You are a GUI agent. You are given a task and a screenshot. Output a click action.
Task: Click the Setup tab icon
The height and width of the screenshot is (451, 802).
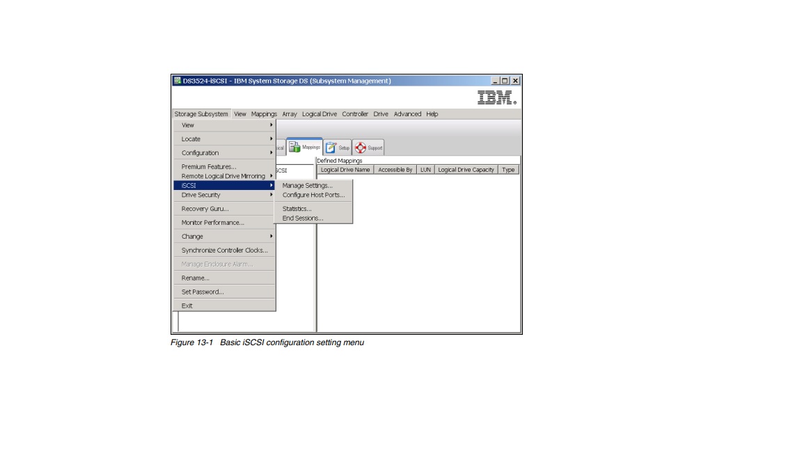[331, 148]
